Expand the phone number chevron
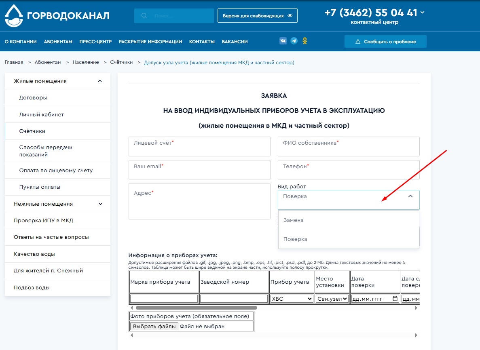Image resolution: width=480 pixels, height=350 pixels. point(423,13)
